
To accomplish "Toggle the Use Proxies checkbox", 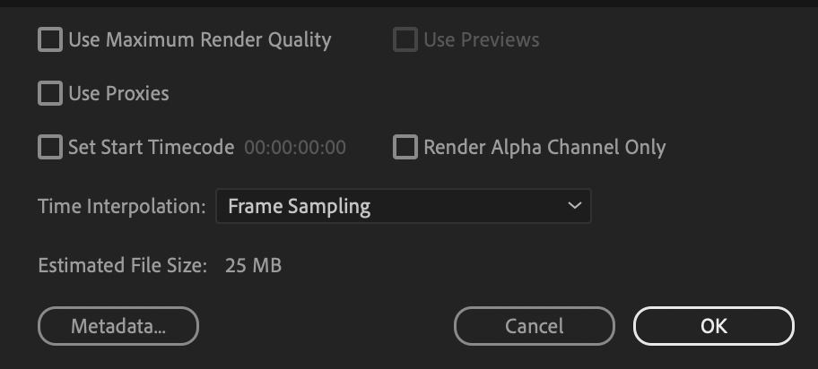I will pyautogui.click(x=50, y=93).
